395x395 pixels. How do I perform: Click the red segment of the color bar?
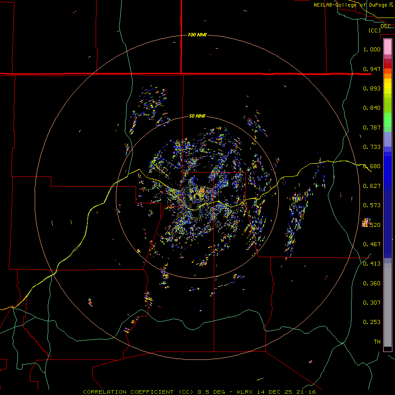coord(388,66)
